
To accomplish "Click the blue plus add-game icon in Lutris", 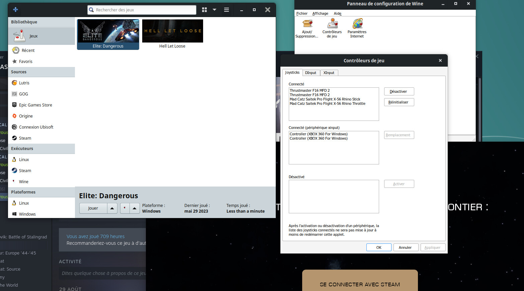I will pos(15,10).
